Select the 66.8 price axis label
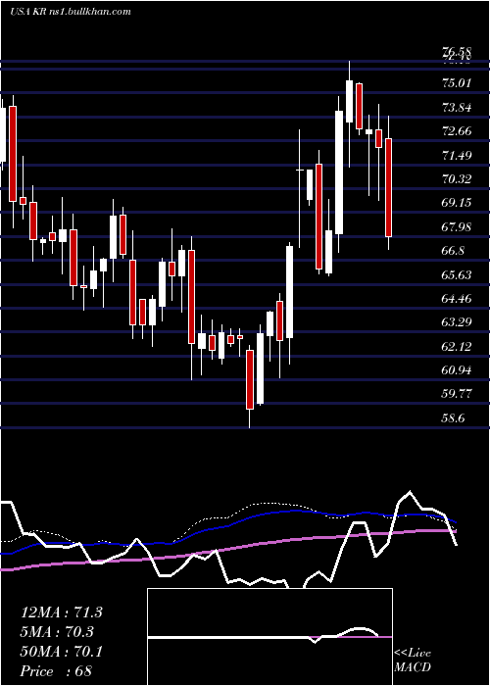The image size is (490, 686). (454, 251)
